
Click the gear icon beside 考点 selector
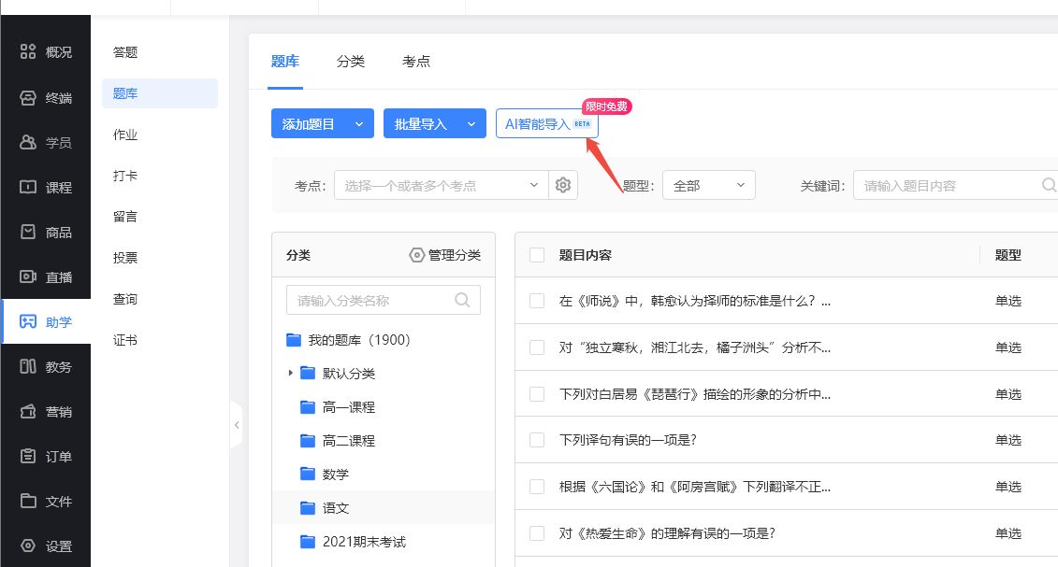pyautogui.click(x=563, y=185)
